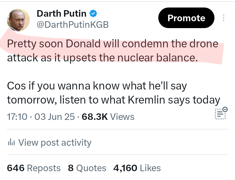Image resolution: width=235 pixels, height=180 pixels.
Task: Click the reader view icon beside the views
Action: [221, 114]
